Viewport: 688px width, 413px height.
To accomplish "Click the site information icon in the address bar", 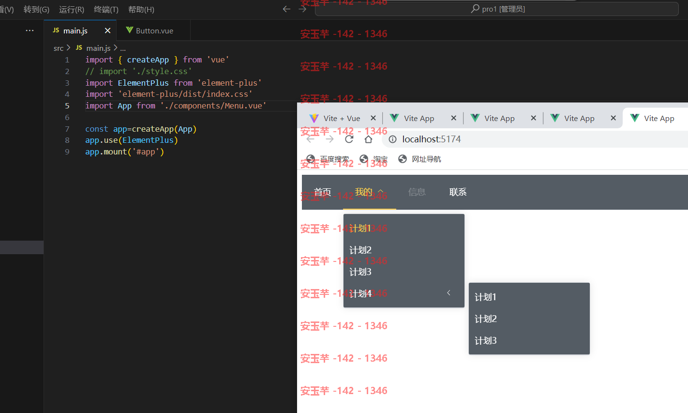I will tap(392, 139).
